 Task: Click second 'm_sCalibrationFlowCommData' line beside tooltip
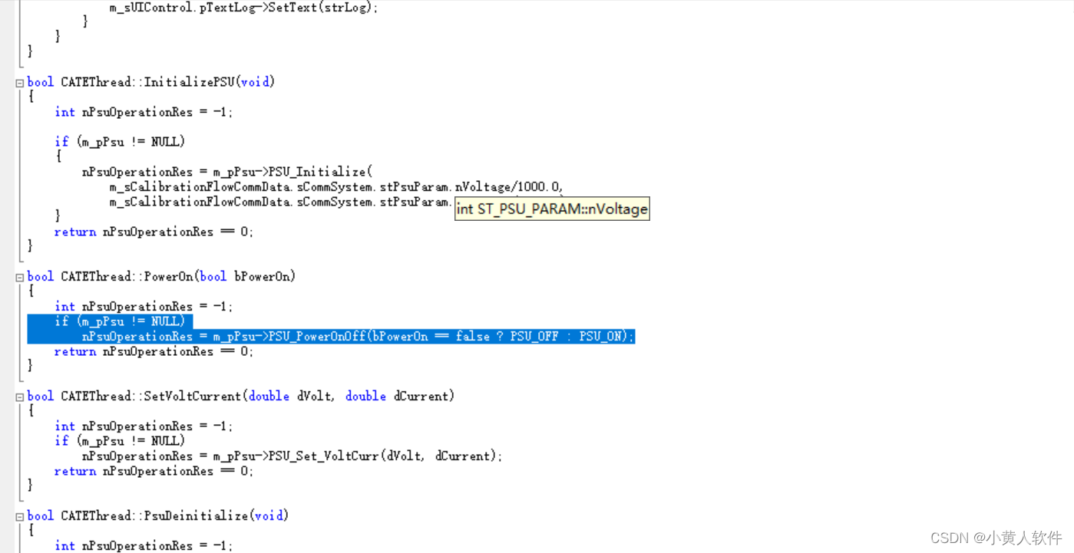282,202
